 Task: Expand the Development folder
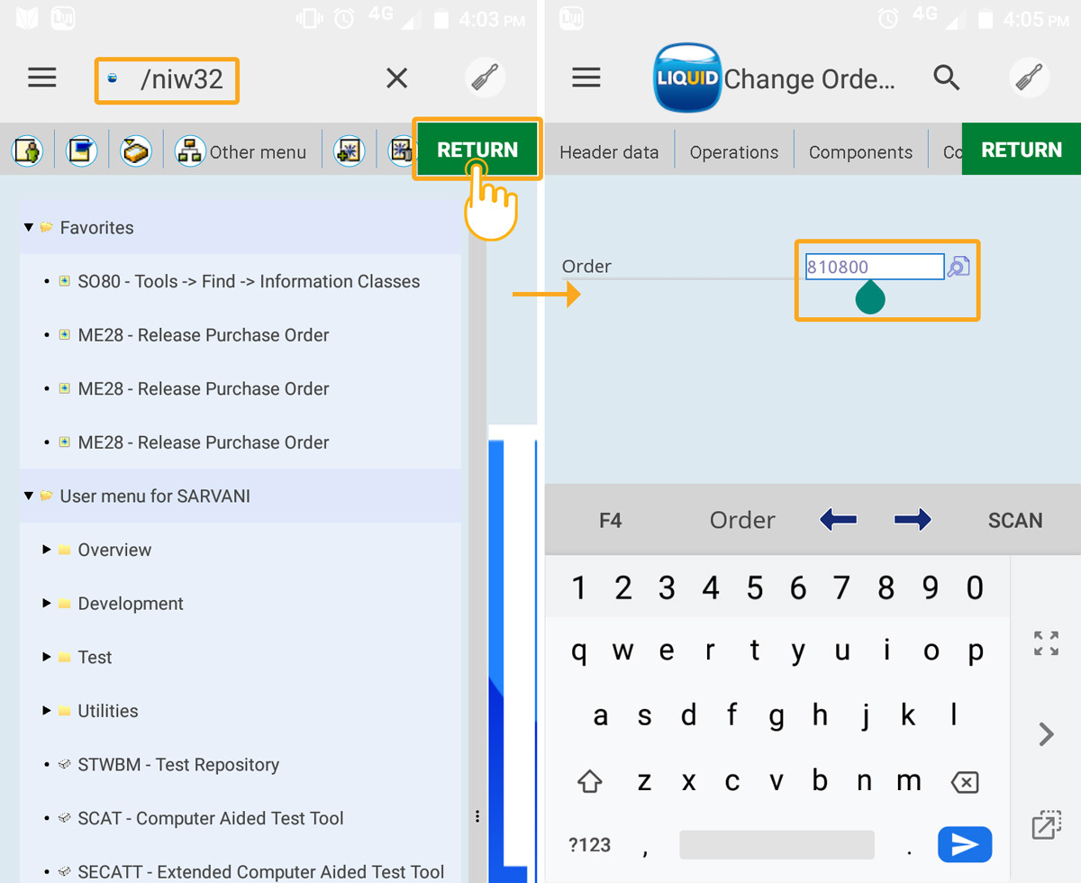47,604
